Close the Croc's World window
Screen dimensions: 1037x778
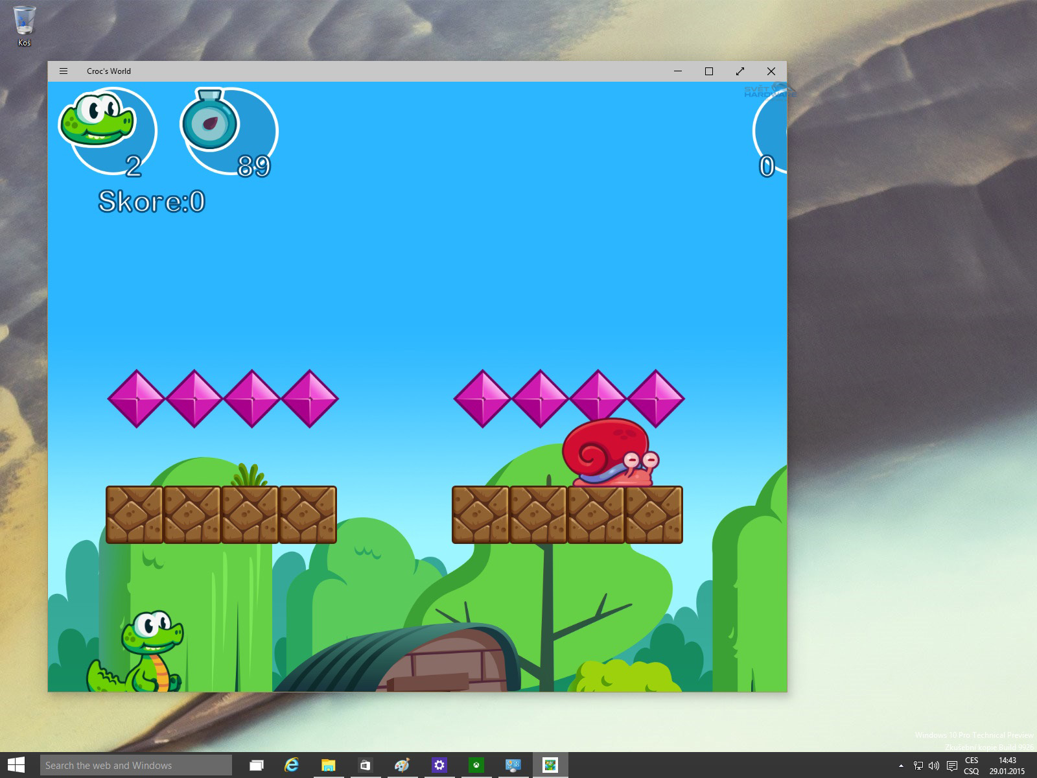pos(771,71)
